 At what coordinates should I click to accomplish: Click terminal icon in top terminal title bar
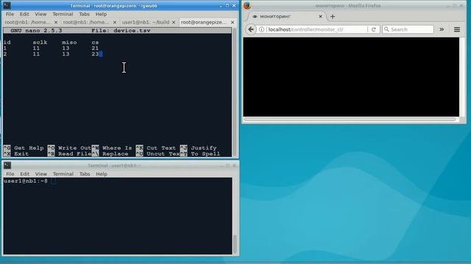click(7, 5)
